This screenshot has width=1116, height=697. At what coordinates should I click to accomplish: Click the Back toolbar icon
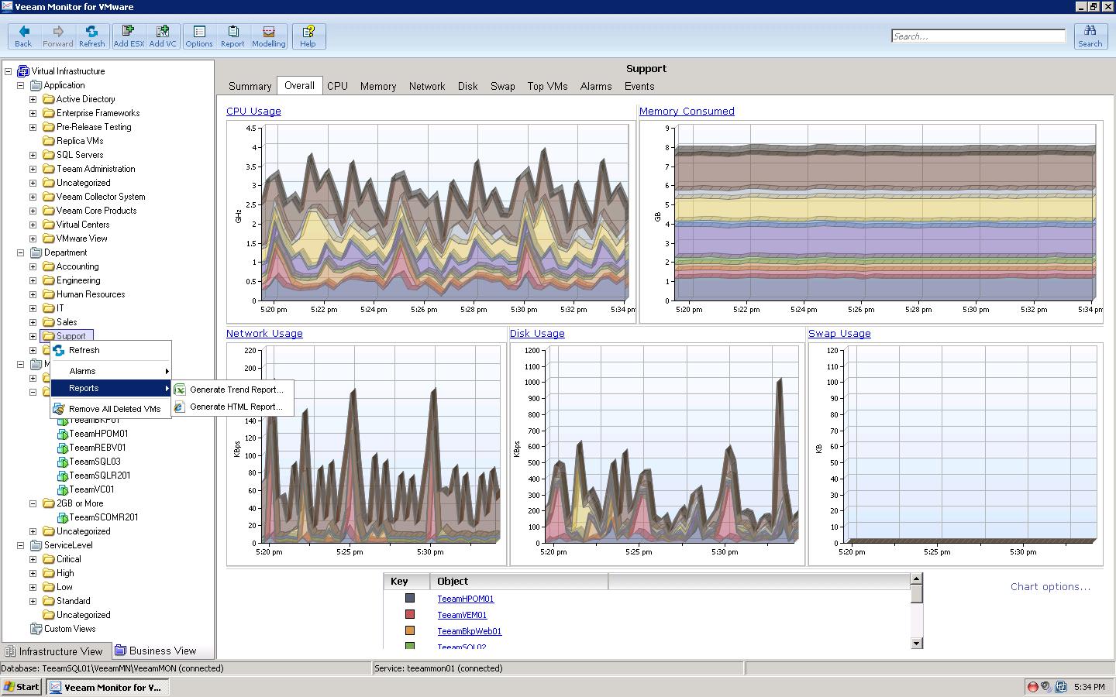pyautogui.click(x=23, y=32)
